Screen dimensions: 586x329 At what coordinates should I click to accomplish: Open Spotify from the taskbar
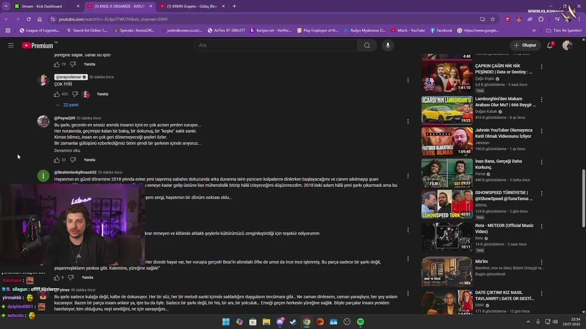point(360,322)
